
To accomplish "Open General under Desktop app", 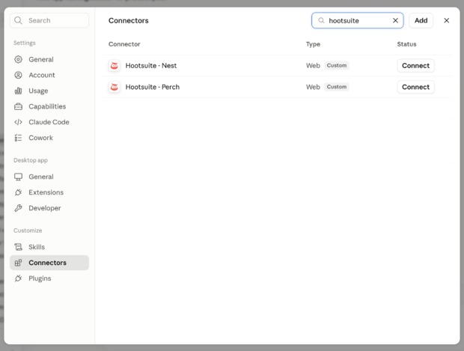I will (49, 177).
